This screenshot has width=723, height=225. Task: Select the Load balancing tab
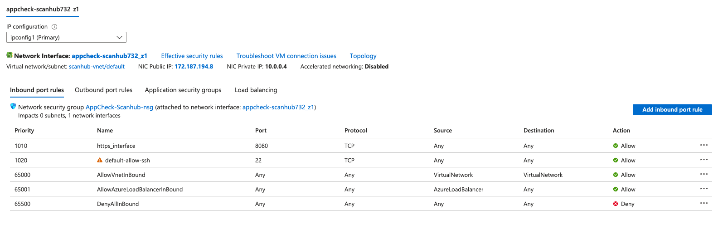[256, 90]
